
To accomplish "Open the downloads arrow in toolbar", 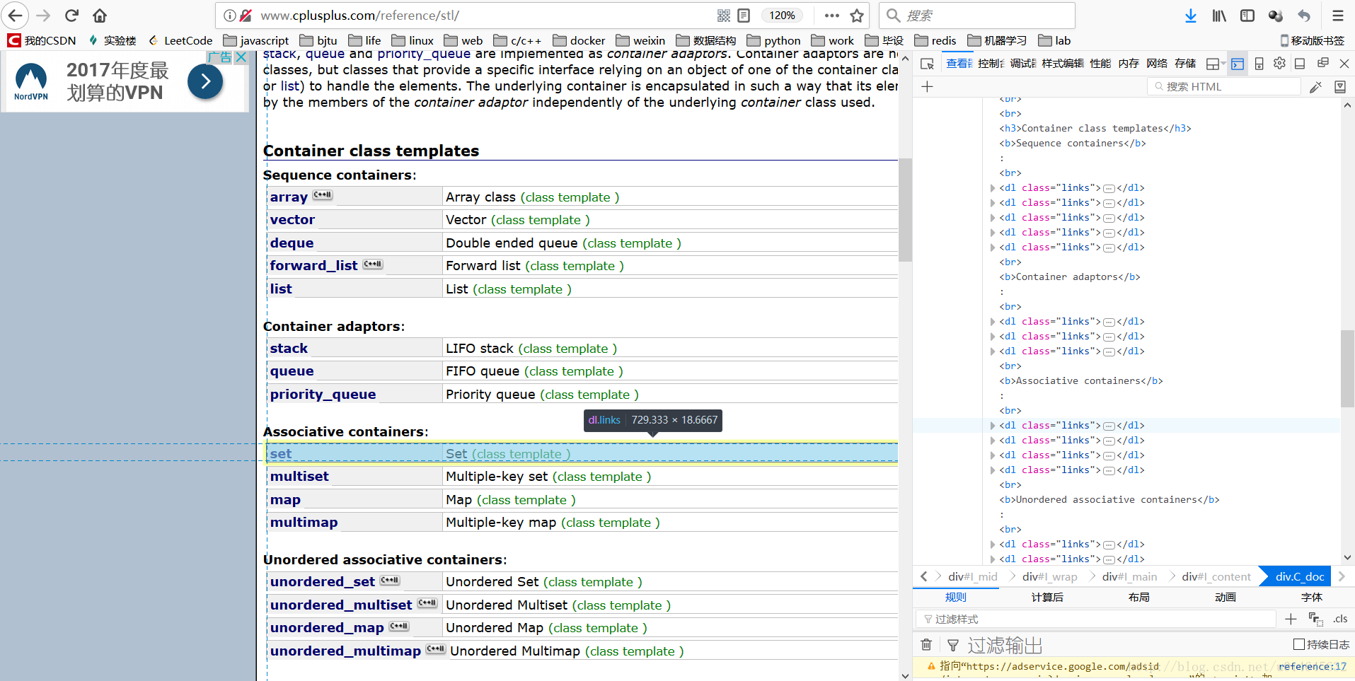I will [x=1191, y=16].
